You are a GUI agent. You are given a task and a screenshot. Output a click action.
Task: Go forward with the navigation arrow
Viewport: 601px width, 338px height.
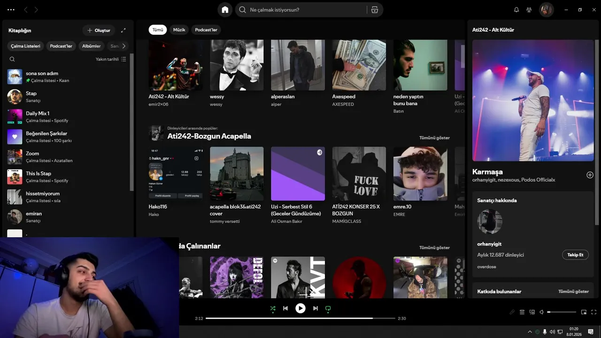point(36,9)
